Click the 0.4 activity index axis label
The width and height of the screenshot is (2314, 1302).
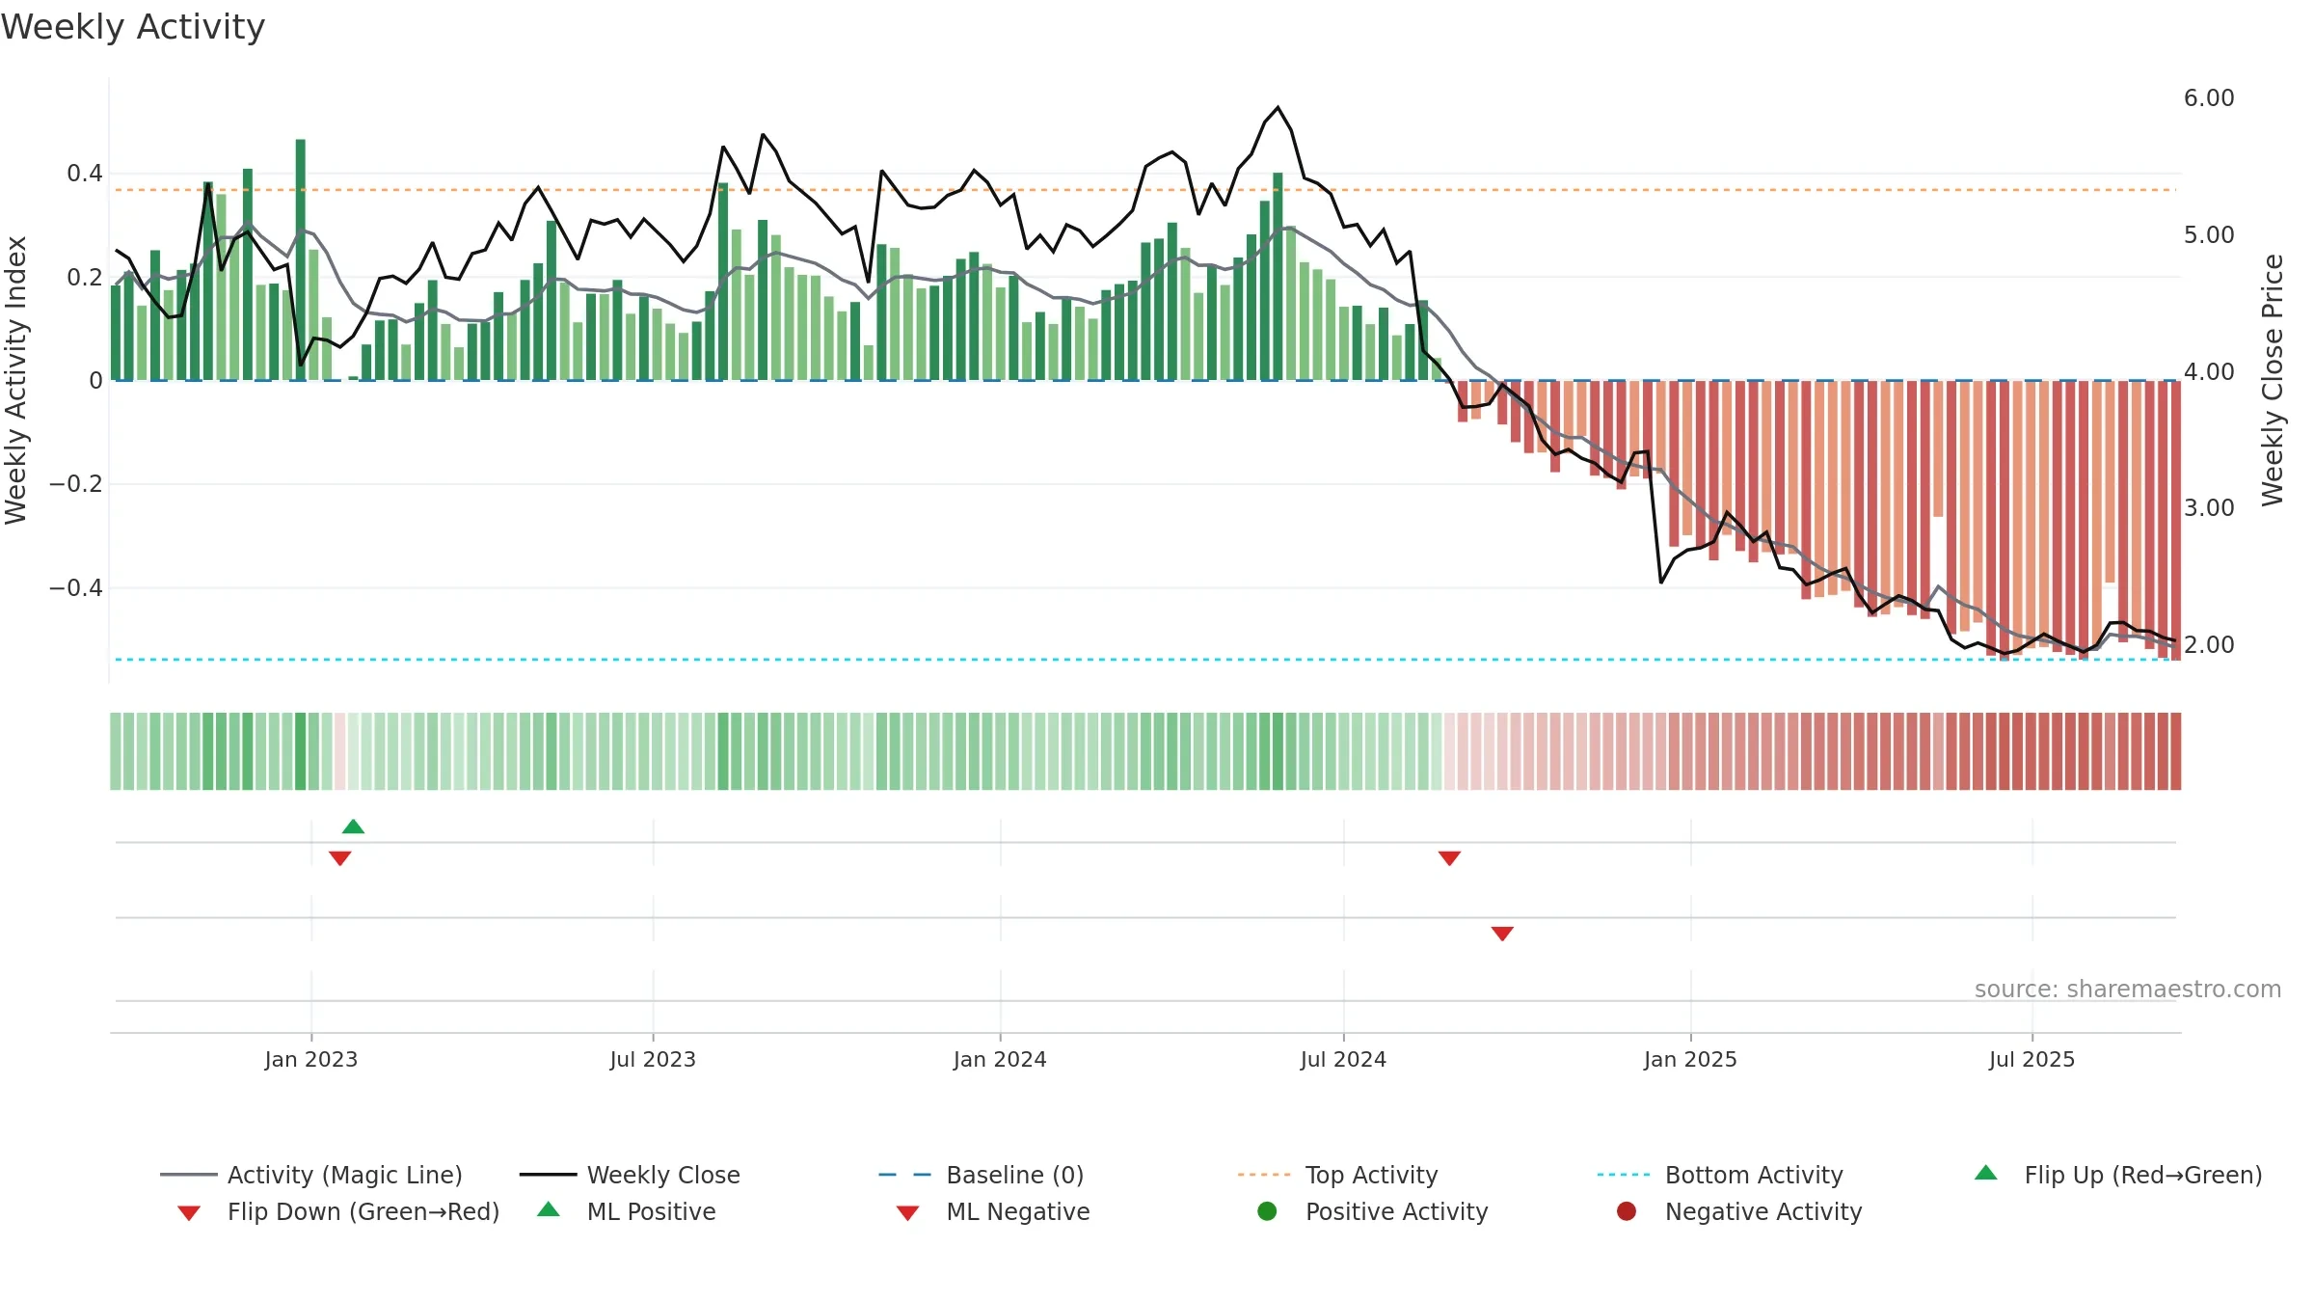point(85,173)
